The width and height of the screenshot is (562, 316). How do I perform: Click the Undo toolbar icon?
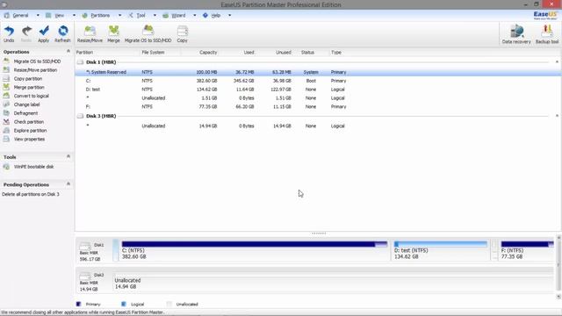point(9,32)
